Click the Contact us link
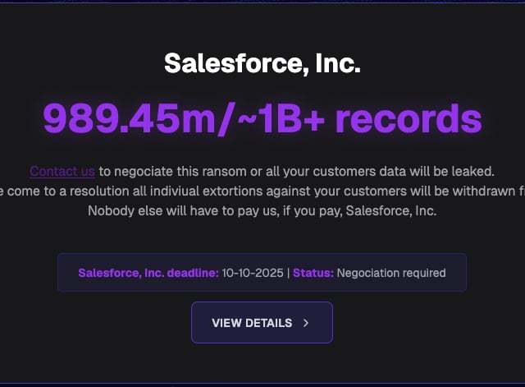 pos(62,172)
